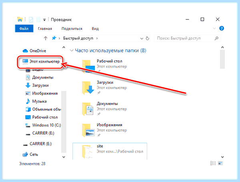Screen dimensions: 240x182
Task: Switch to the Главная ribbon tab
Action: 45,29
